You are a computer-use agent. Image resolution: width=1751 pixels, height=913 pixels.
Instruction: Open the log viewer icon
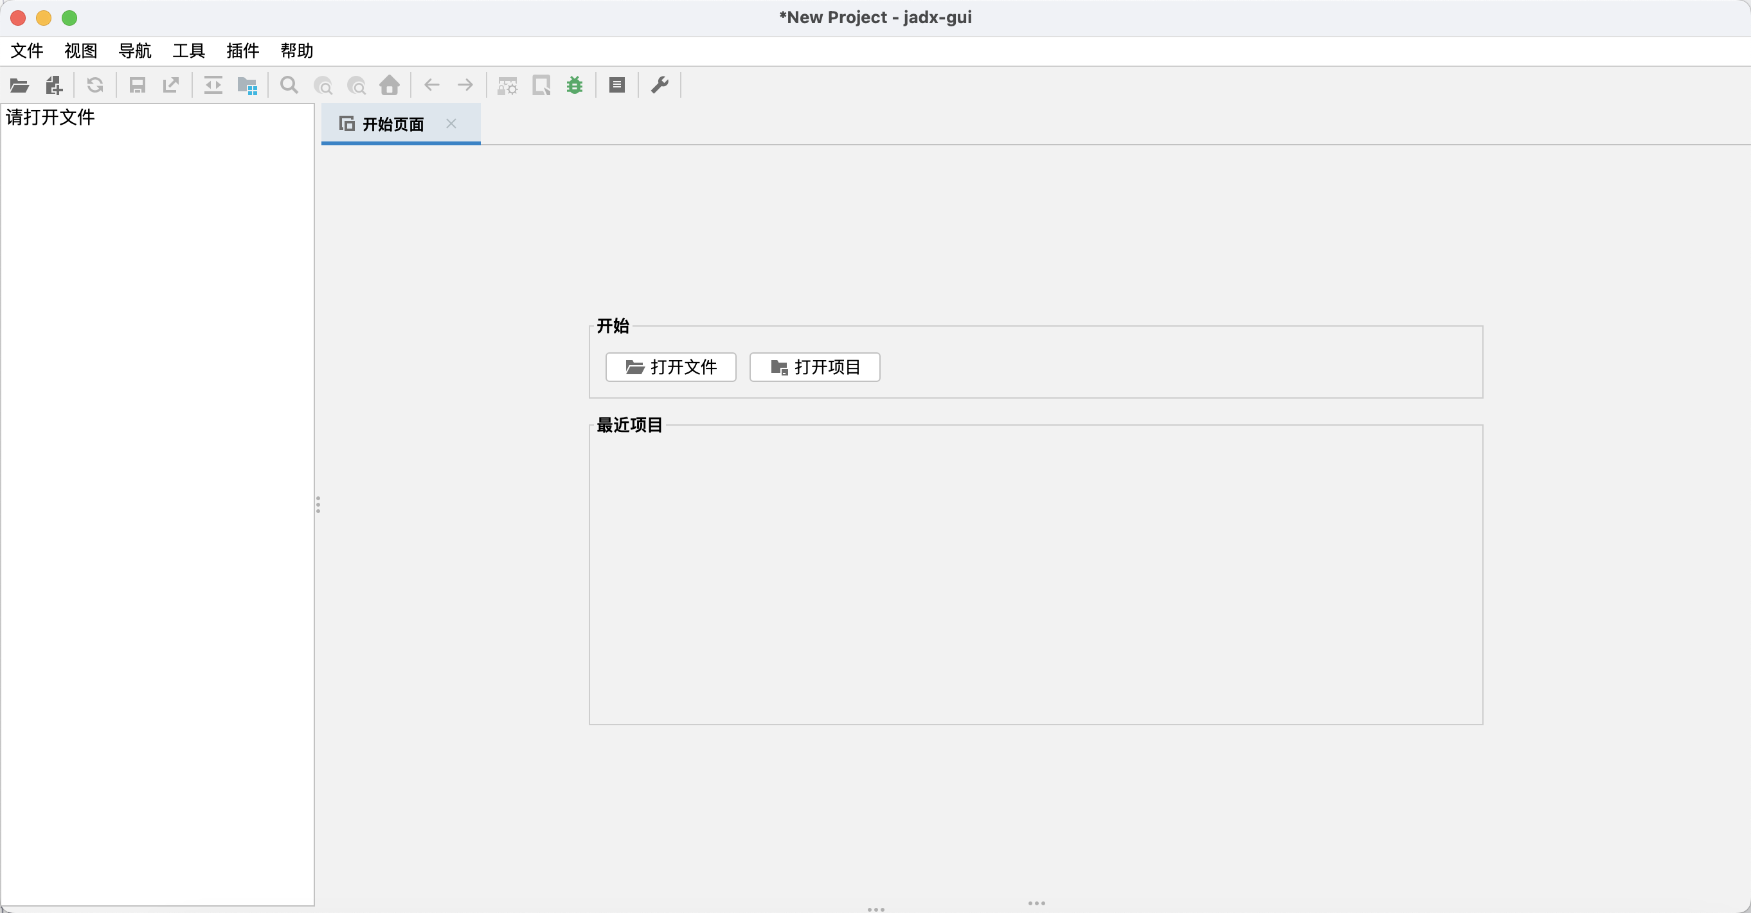617,86
